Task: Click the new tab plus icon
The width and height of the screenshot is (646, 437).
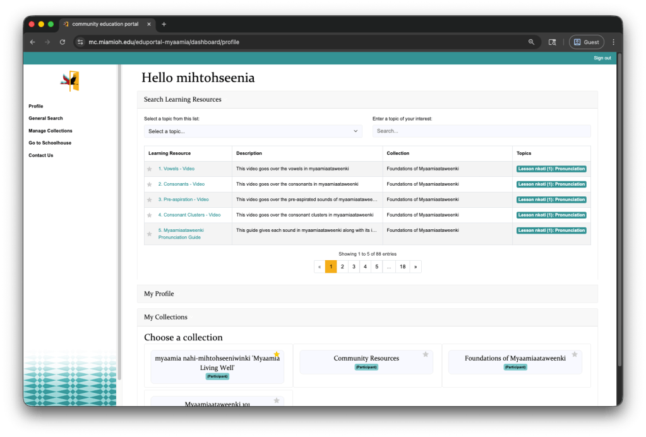Action: (x=164, y=25)
